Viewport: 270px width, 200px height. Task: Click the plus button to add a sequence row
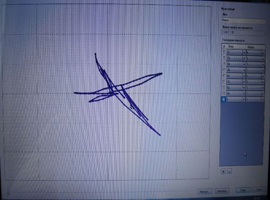point(223,172)
